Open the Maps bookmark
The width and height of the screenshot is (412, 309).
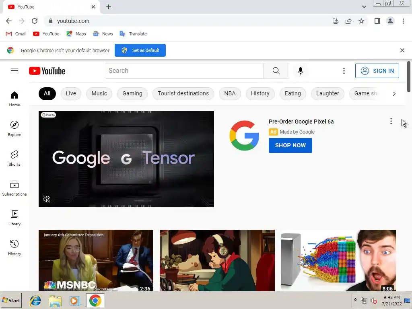(76, 34)
